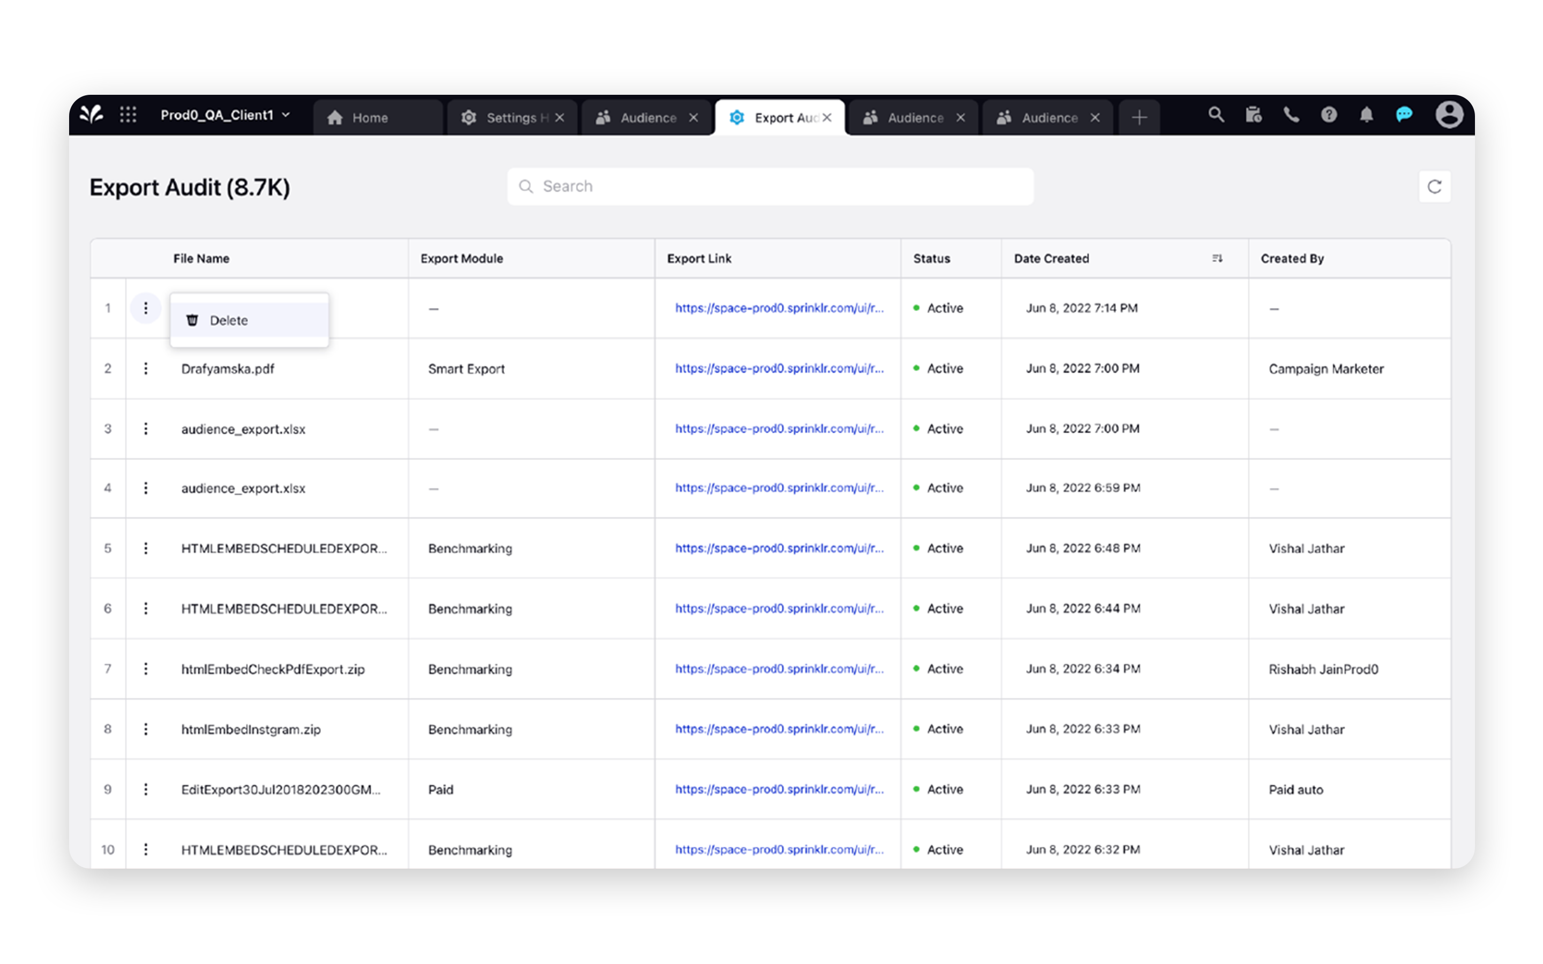
Task: Open notifications bell
Action: pos(1366,115)
